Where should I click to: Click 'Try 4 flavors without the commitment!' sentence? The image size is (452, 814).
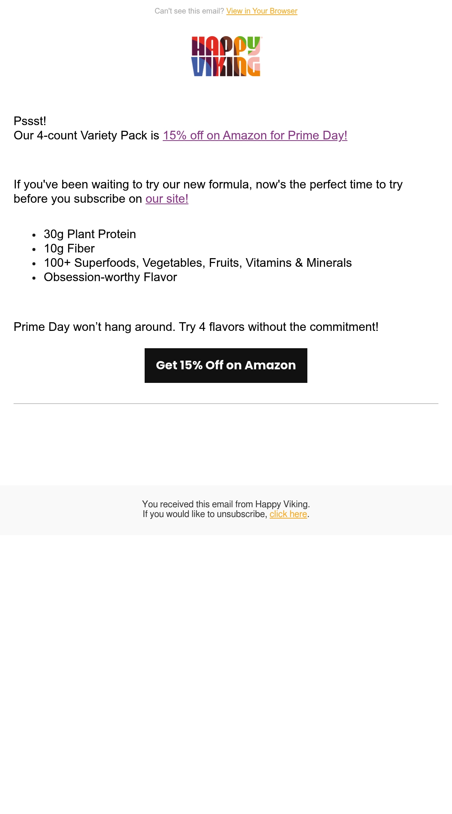click(x=279, y=327)
